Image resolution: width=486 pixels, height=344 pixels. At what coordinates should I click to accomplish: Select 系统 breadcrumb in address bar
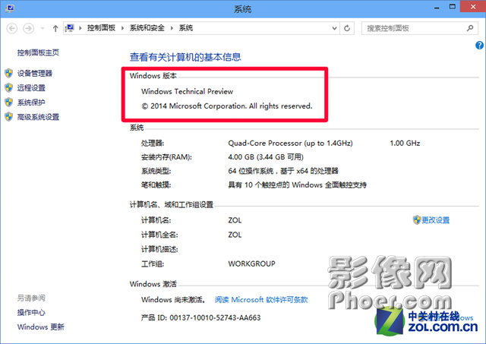pyautogui.click(x=186, y=28)
